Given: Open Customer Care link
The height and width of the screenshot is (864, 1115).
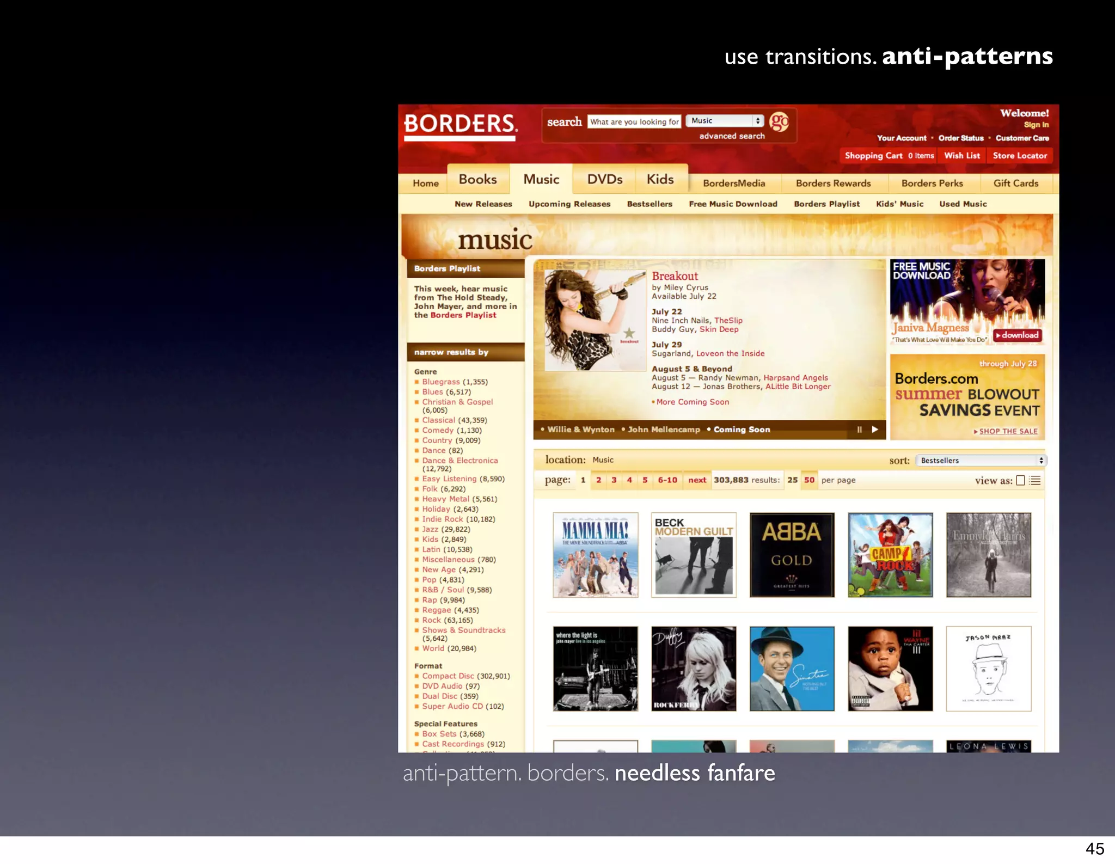Looking at the screenshot, I should click(1022, 138).
